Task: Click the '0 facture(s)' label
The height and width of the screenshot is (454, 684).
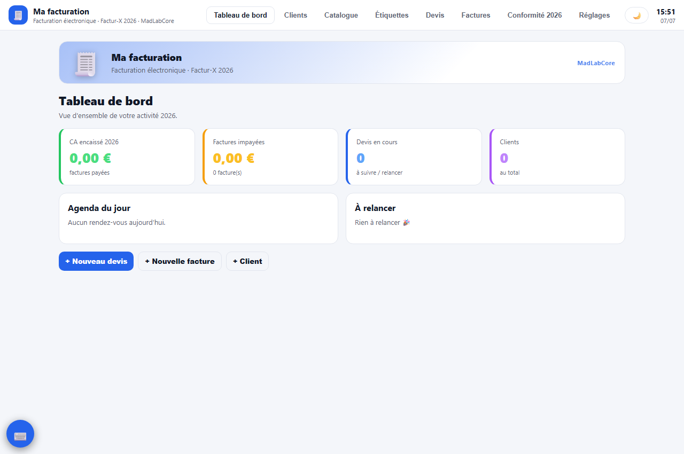Action: pos(227,173)
